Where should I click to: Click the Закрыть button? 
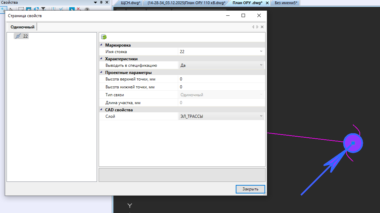pyautogui.click(x=250, y=189)
